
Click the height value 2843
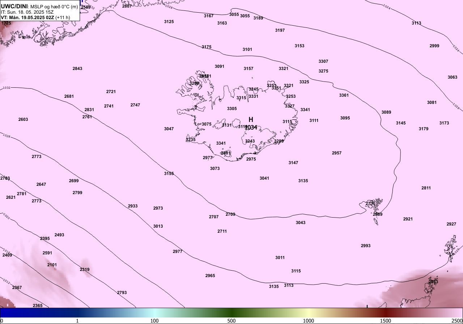click(77, 69)
